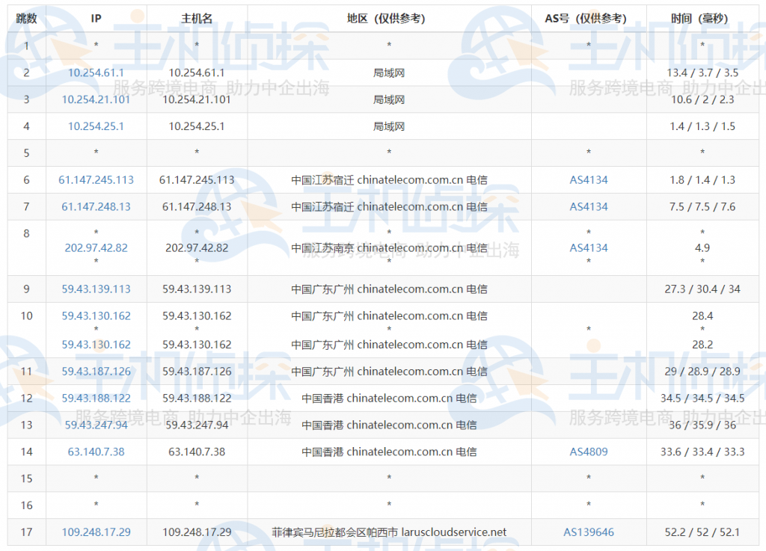Click the AS号 (仅供参考) column header
This screenshot has height=551, width=766.
(x=586, y=19)
